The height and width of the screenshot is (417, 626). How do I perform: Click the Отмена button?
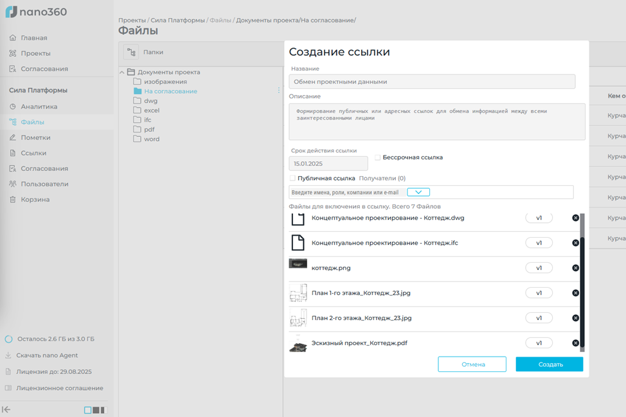(x=472, y=364)
